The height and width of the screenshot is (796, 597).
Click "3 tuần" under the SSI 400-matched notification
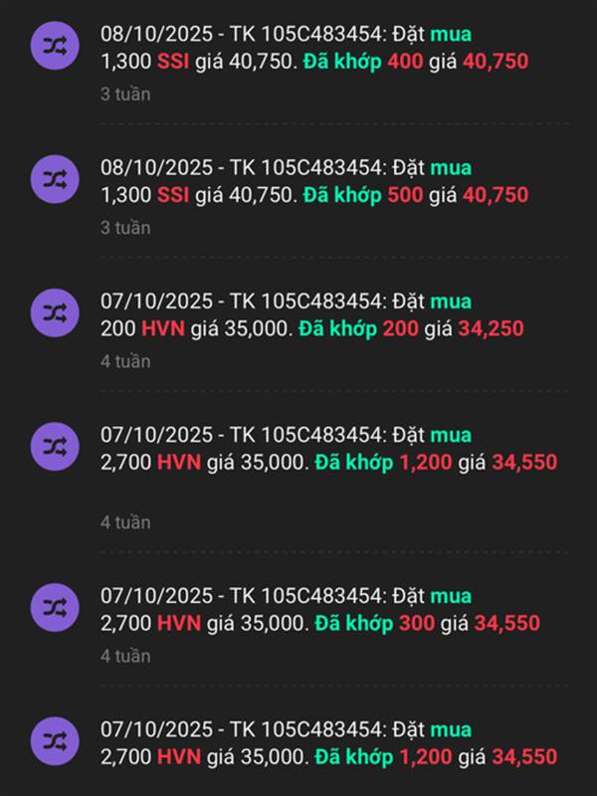point(125,95)
